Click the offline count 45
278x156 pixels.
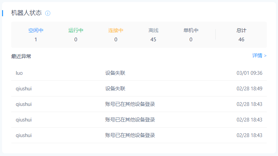click(153, 40)
